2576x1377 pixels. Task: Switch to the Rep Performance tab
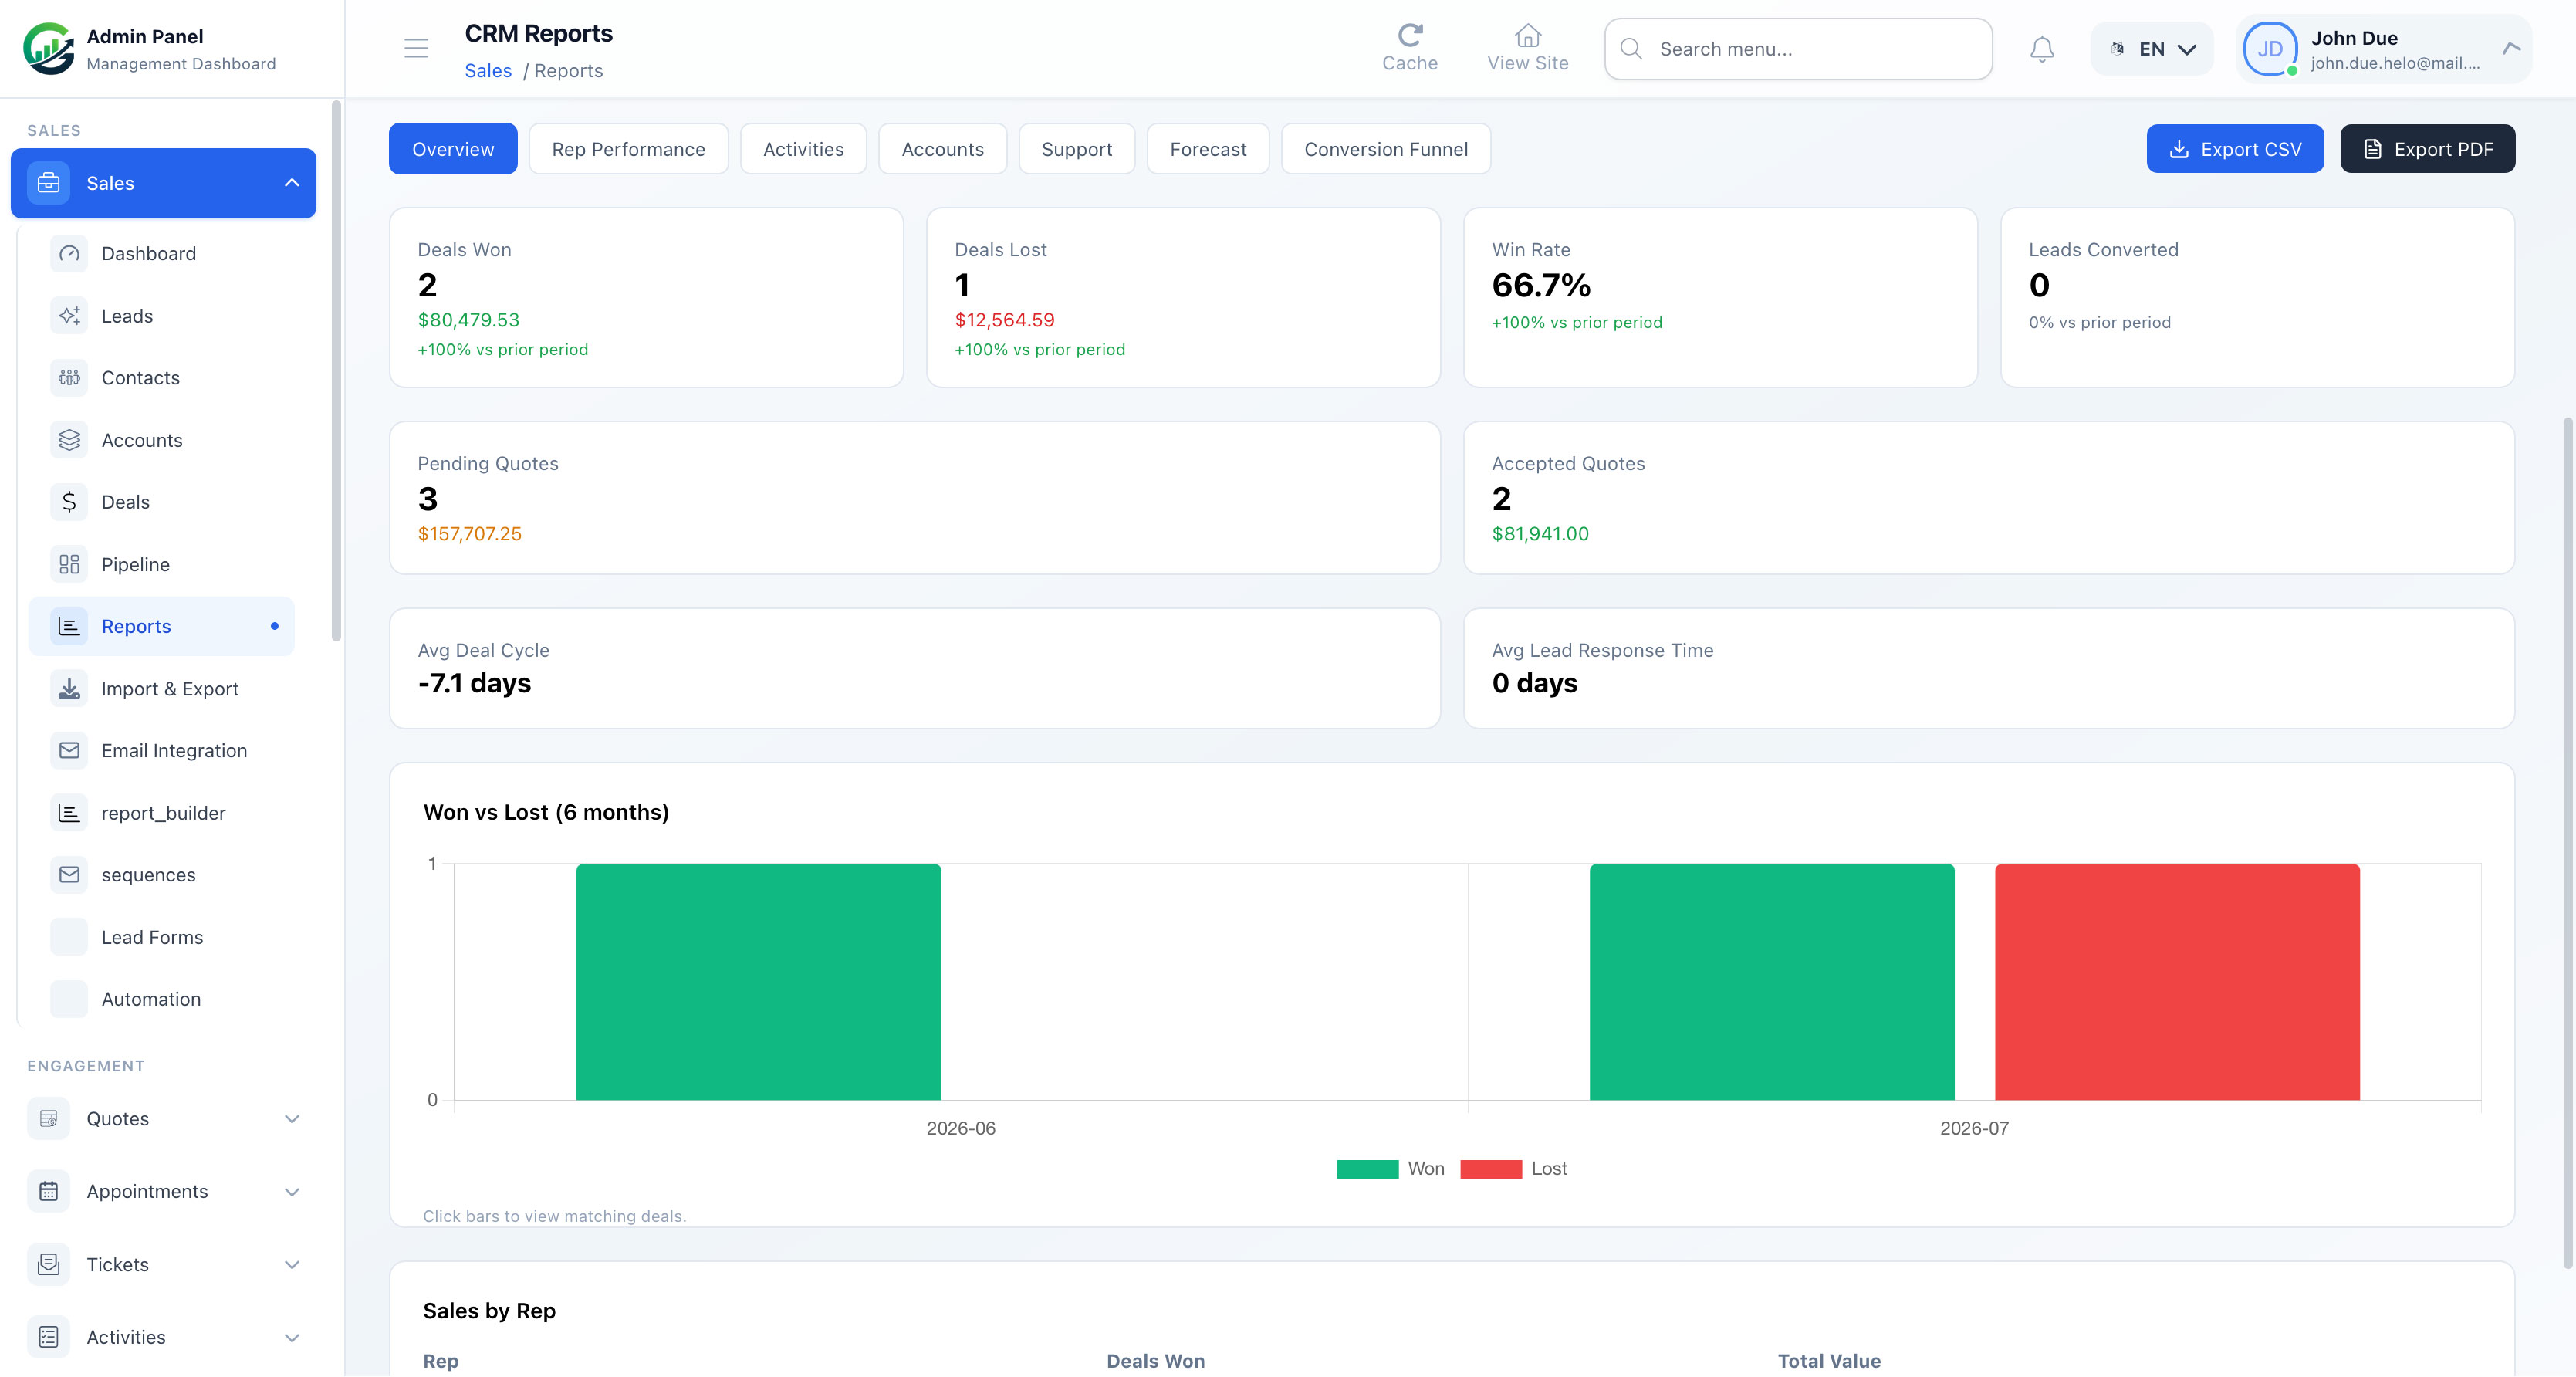coord(628,149)
